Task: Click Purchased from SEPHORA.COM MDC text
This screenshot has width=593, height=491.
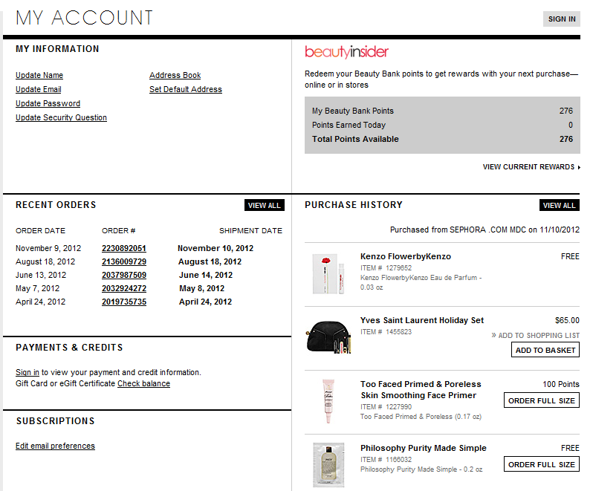Action: point(485,230)
